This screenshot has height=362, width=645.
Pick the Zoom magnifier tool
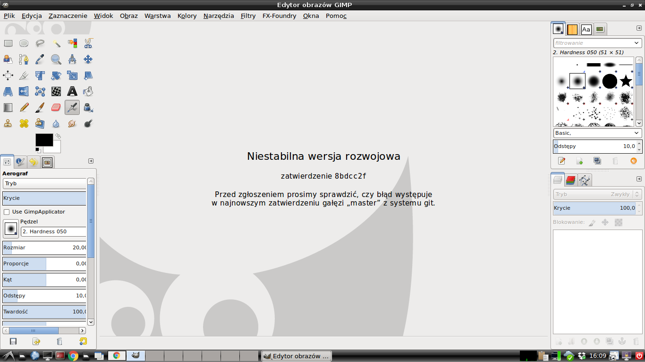pos(56,59)
